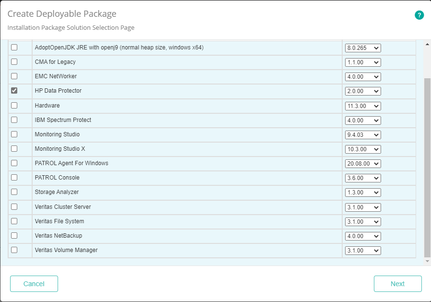Tick the Veritas NetBackup checkbox
The image size is (431, 302).
(x=14, y=236)
